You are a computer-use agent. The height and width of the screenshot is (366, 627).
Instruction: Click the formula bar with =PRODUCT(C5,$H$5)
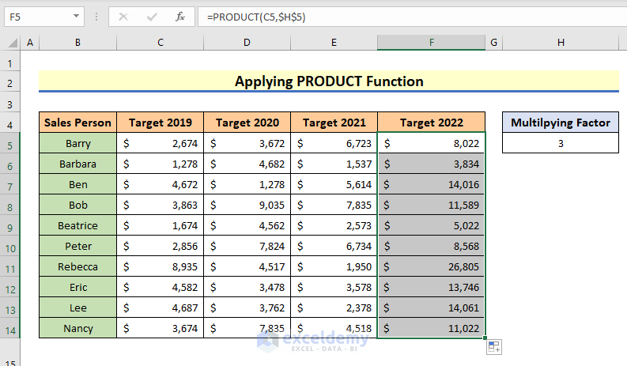coord(412,17)
